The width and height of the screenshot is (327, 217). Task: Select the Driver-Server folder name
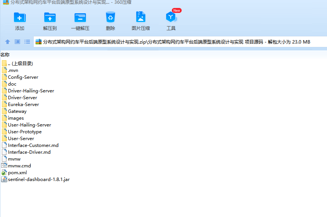tap(23, 97)
